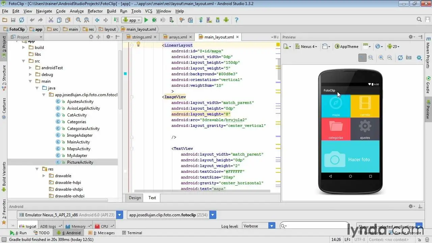Expand the drawable folder in the project tree
Viewport: 432px width, 243px height.
coord(44,176)
